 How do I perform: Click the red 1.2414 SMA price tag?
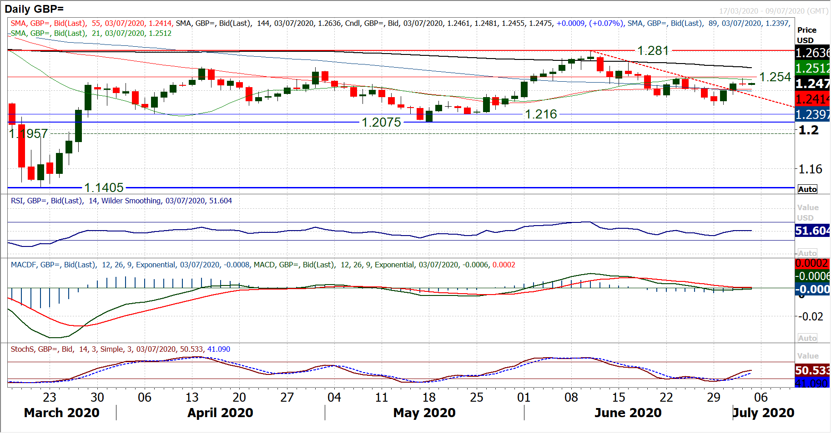point(812,99)
